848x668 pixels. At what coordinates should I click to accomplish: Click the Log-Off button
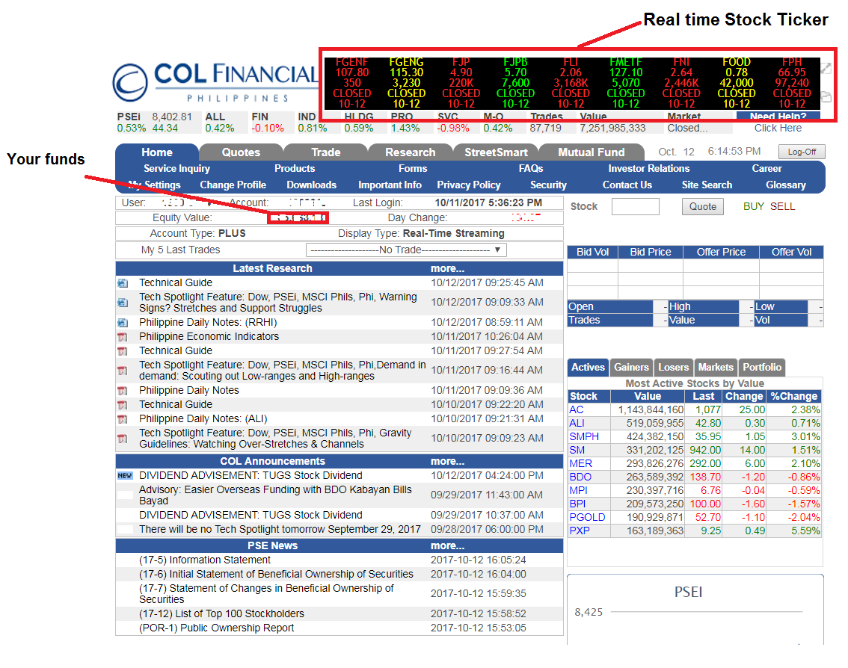pos(802,152)
